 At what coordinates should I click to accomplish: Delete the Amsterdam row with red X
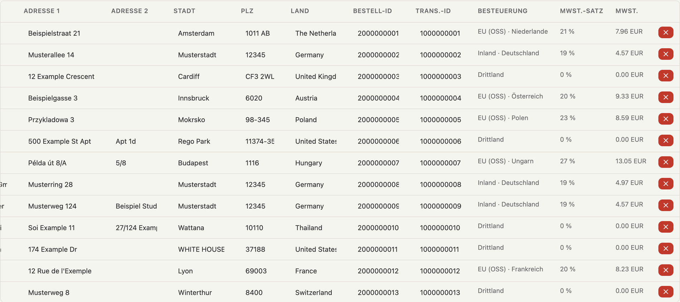(x=666, y=33)
